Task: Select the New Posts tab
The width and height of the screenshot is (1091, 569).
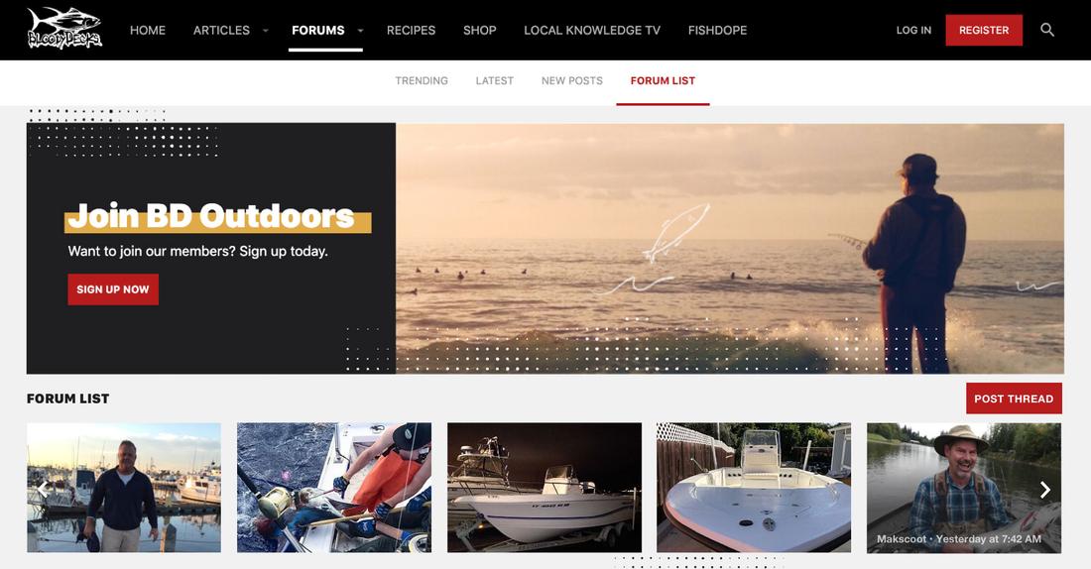Action: pyautogui.click(x=572, y=80)
